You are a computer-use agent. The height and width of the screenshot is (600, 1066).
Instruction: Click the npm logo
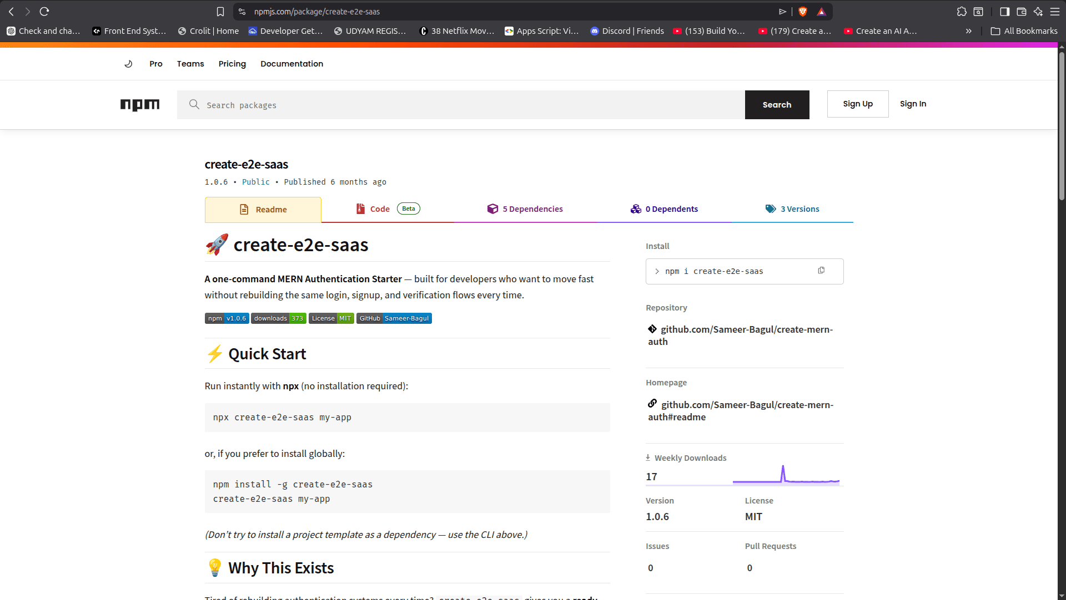(140, 105)
